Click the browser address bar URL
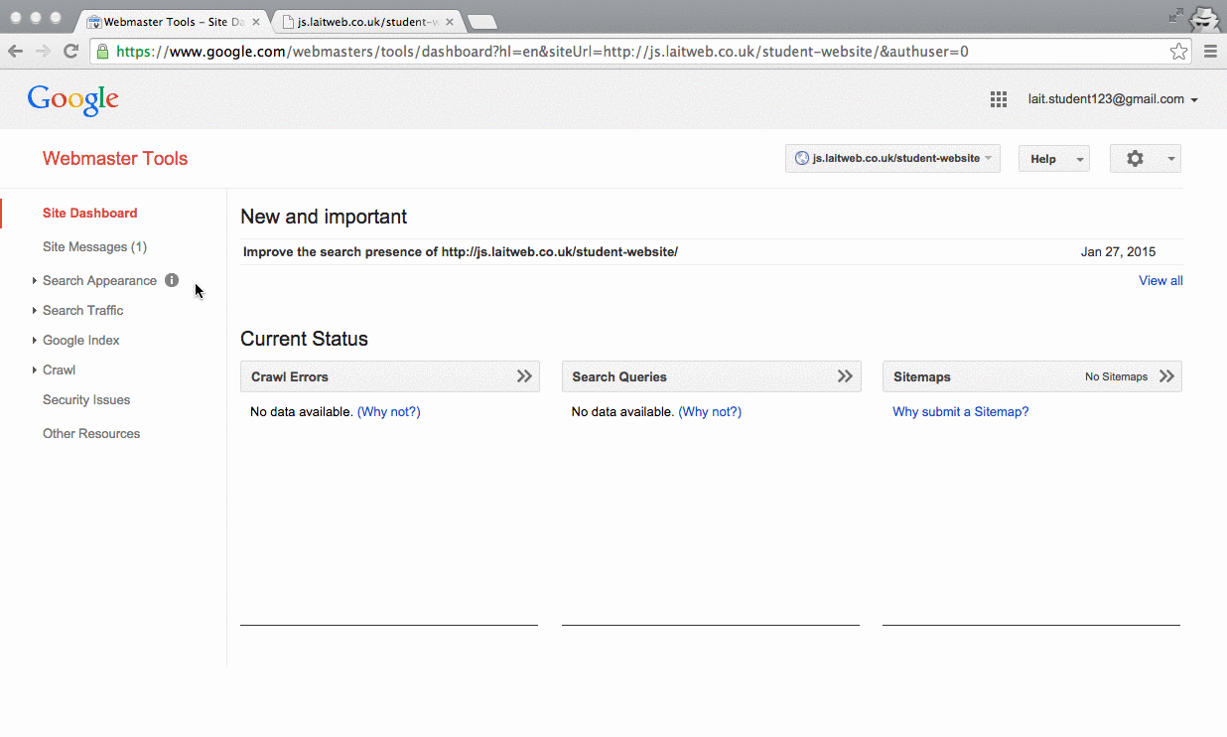This screenshot has height=737, width=1227. point(542,52)
